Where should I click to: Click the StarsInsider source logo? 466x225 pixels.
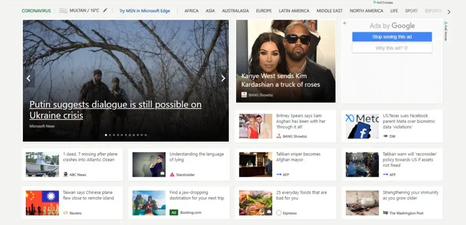point(172,175)
